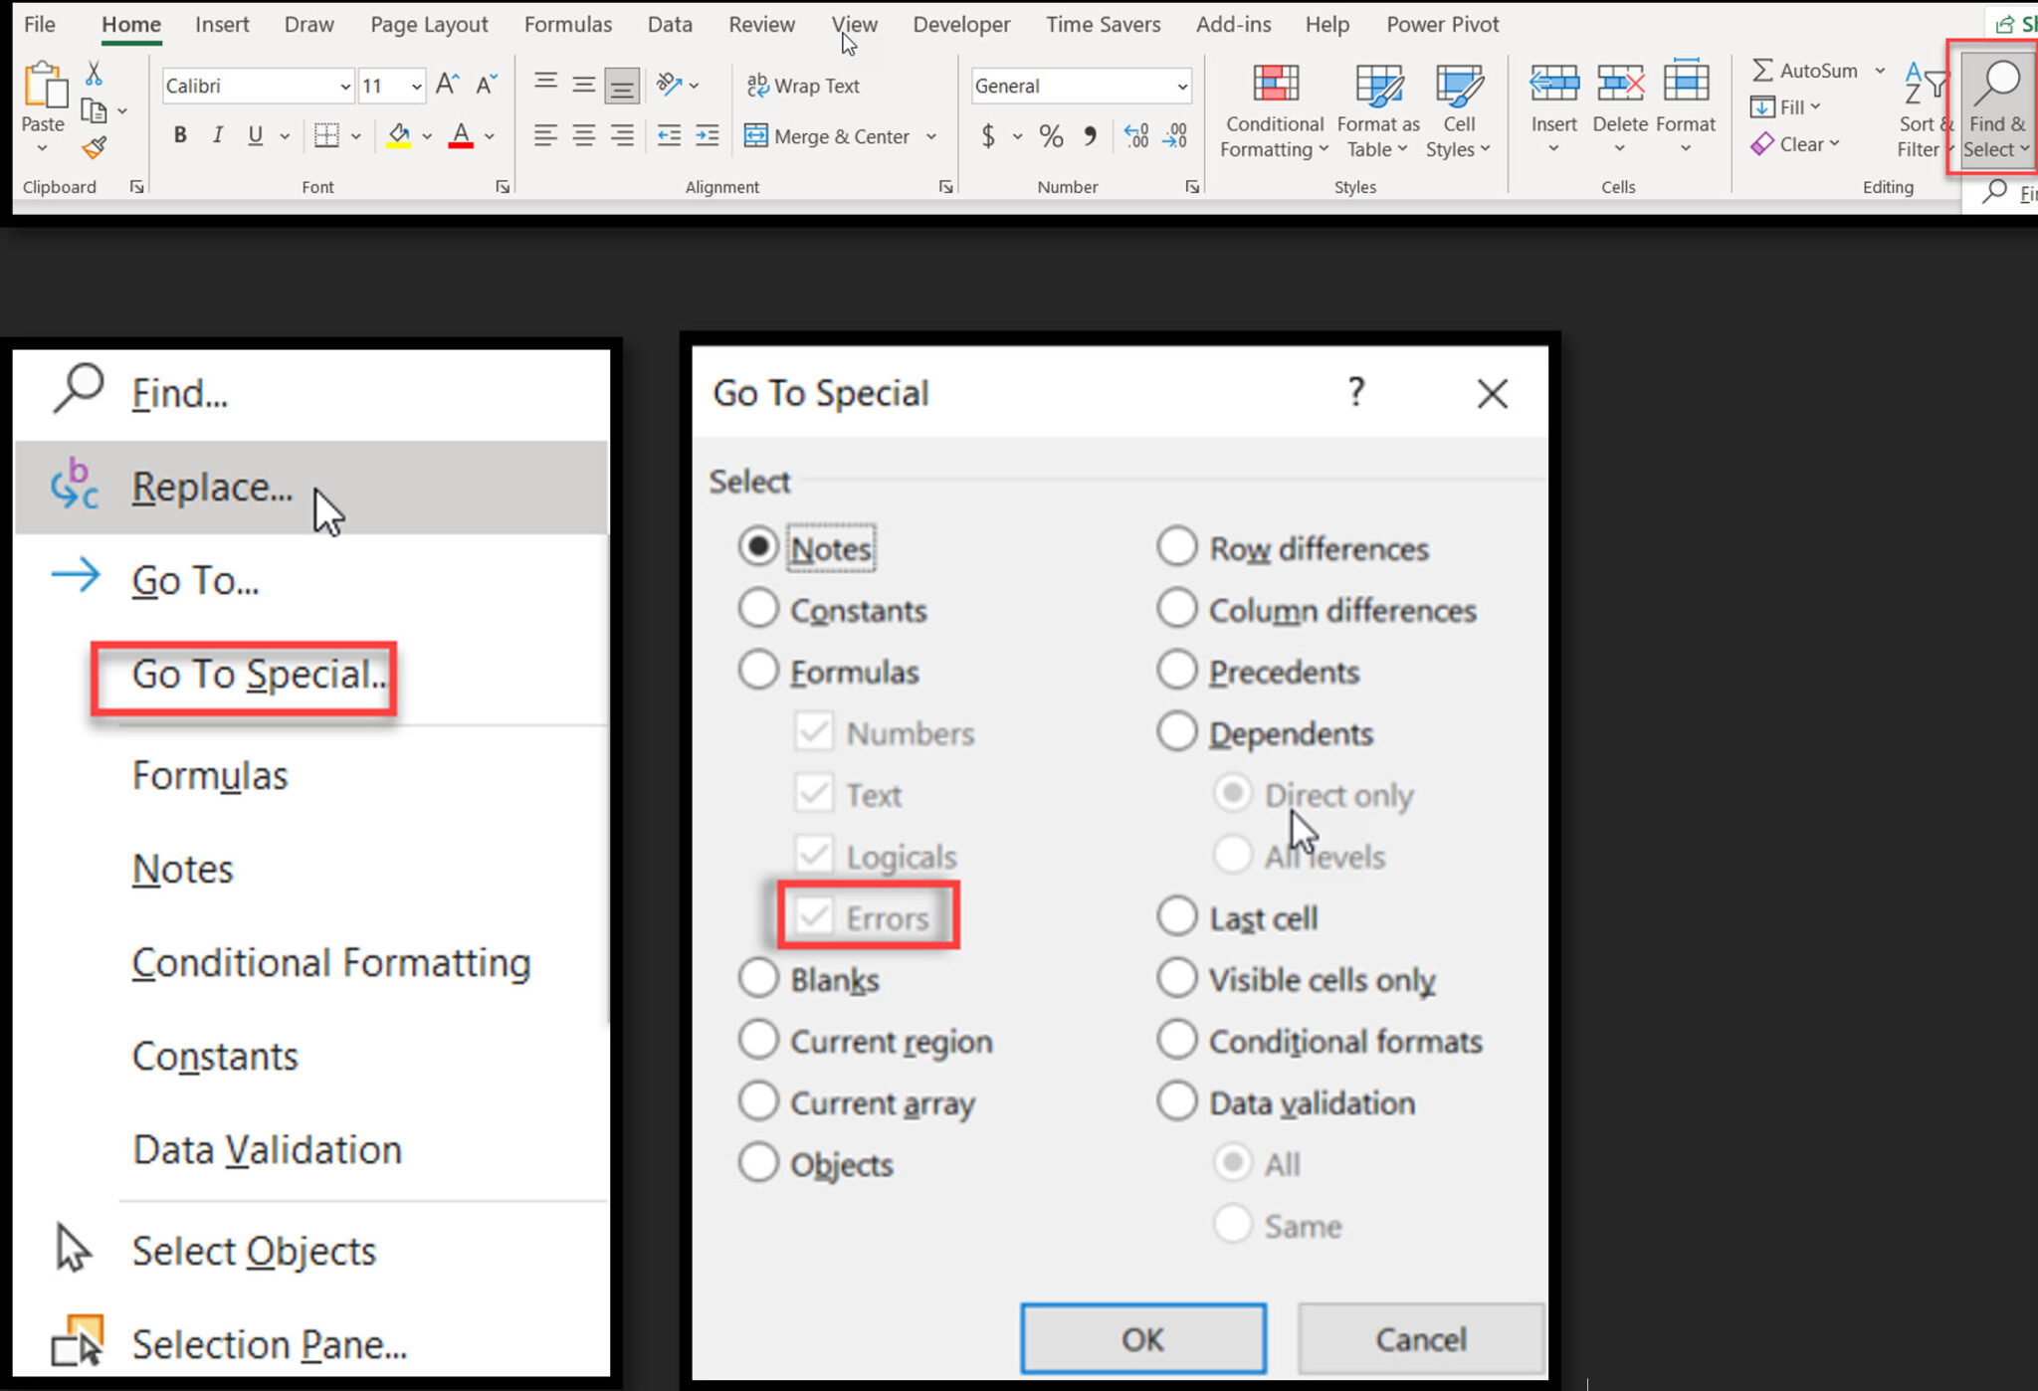Screen dimensions: 2038x1391
Task: Select the Visible cells only option
Action: (1177, 978)
